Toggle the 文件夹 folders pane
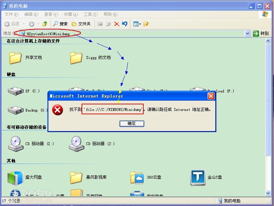This screenshot has width=274, height=206. tap(83, 24)
